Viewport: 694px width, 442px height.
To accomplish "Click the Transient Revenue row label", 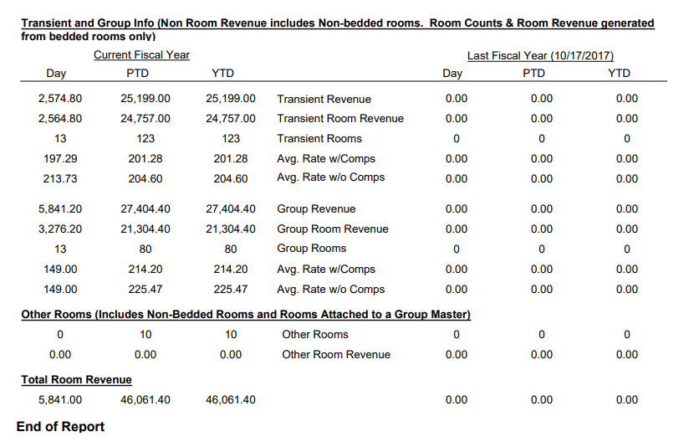I will [x=324, y=99].
